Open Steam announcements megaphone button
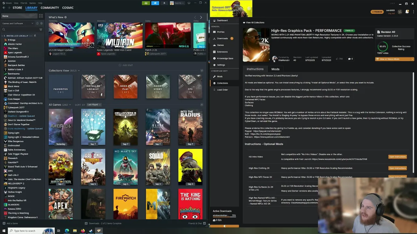This screenshot has height=234, width=417. tap(155, 3)
